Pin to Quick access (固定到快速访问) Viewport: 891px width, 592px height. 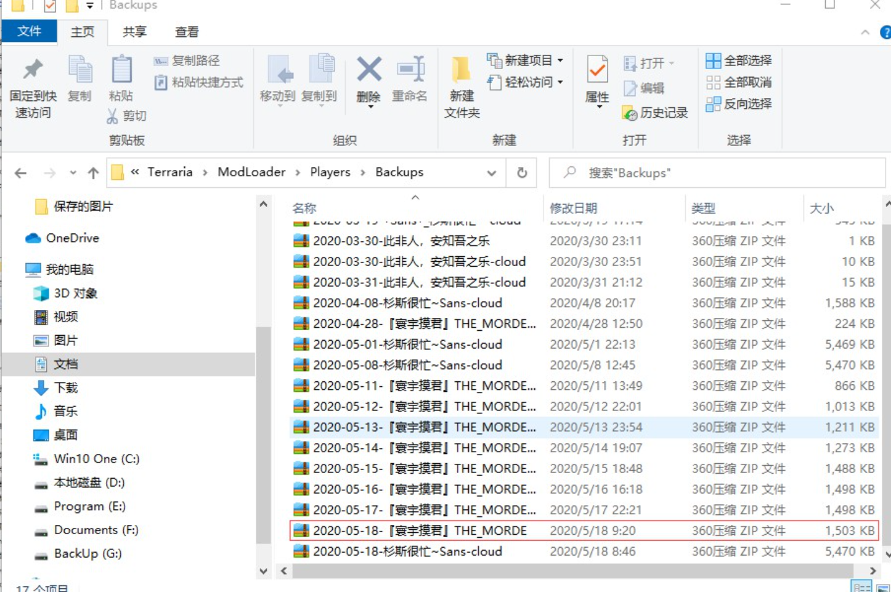(x=33, y=87)
